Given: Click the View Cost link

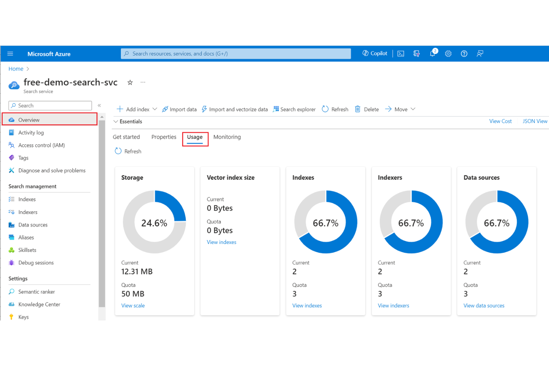Looking at the screenshot, I should [x=500, y=121].
